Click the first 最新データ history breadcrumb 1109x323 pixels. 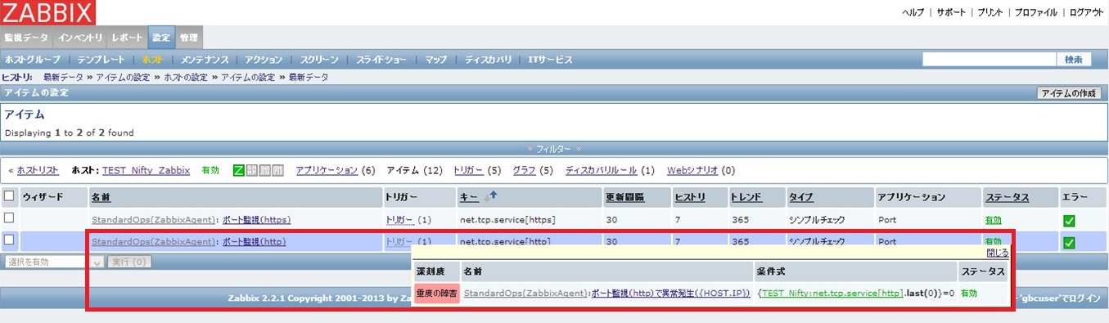pyautogui.click(x=63, y=77)
